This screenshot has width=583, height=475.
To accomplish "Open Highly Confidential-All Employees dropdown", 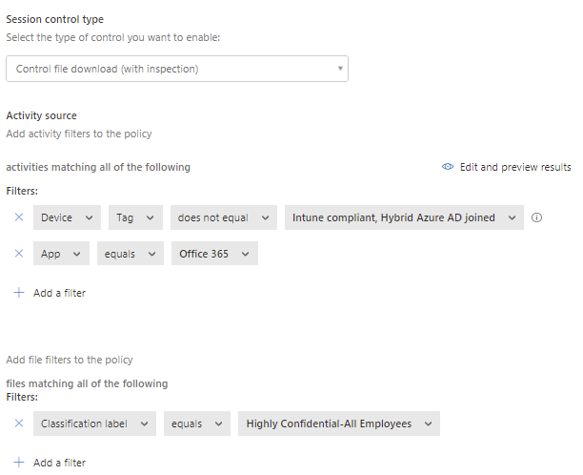I will [339, 423].
